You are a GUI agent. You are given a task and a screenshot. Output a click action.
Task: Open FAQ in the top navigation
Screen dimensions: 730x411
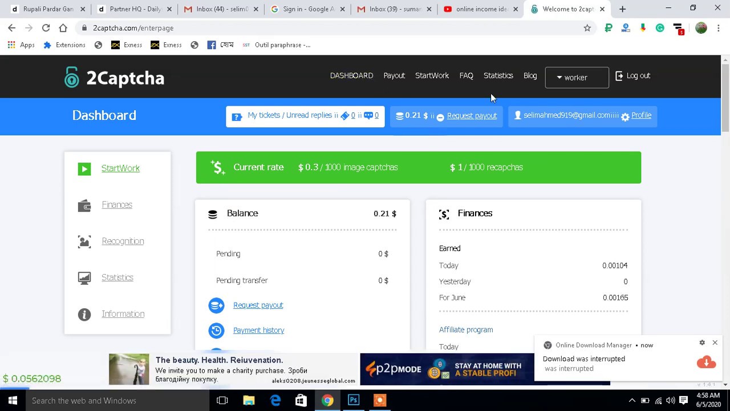click(x=466, y=75)
